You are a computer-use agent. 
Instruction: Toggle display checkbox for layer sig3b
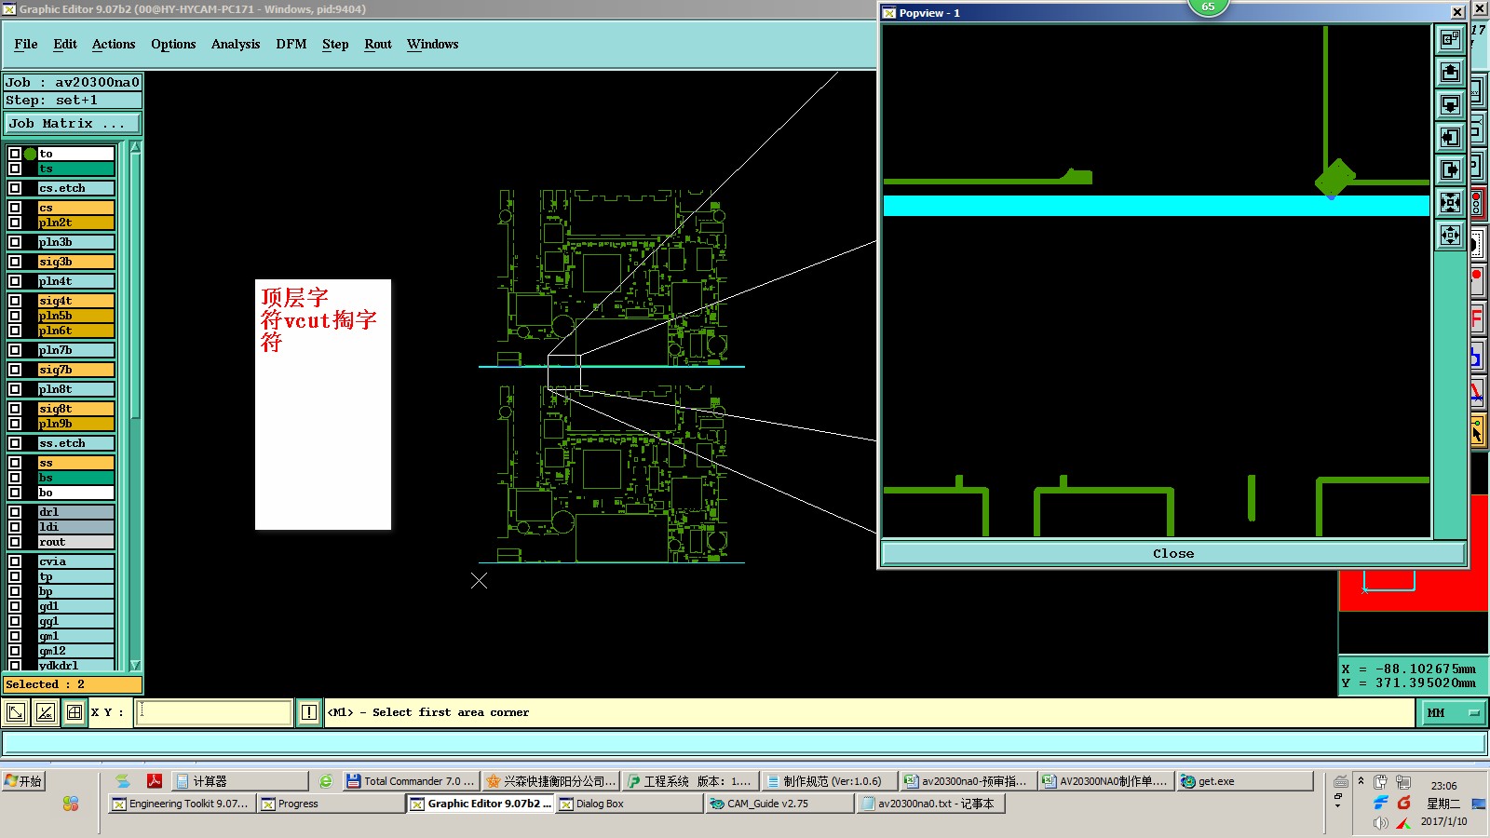(15, 262)
